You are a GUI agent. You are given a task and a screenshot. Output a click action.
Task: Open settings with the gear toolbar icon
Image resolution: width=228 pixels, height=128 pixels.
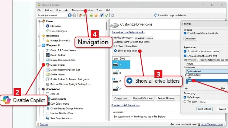tap(112, 15)
